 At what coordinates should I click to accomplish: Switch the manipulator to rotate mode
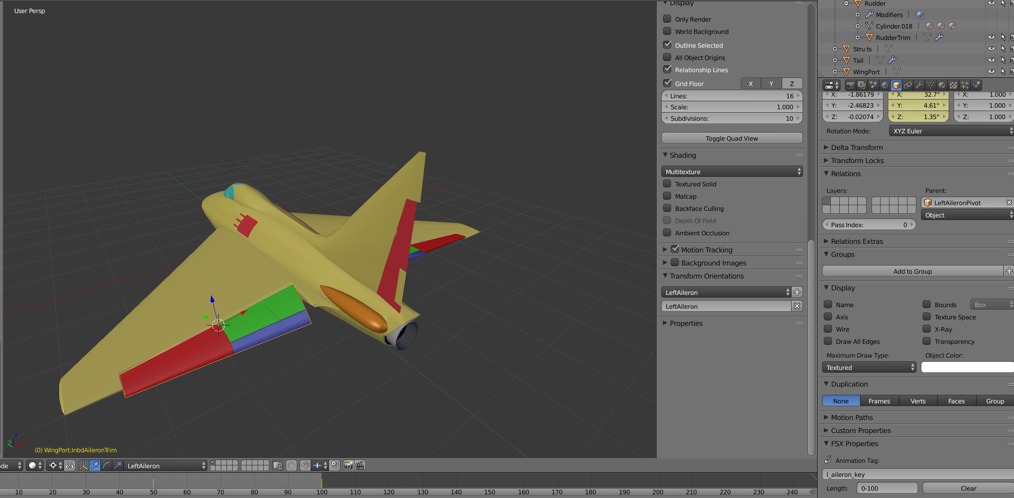point(106,465)
